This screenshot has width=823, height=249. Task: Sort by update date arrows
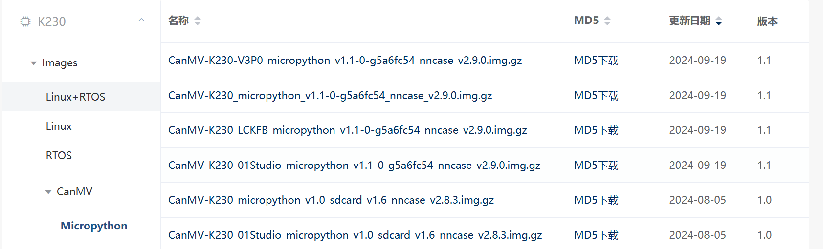(x=719, y=21)
